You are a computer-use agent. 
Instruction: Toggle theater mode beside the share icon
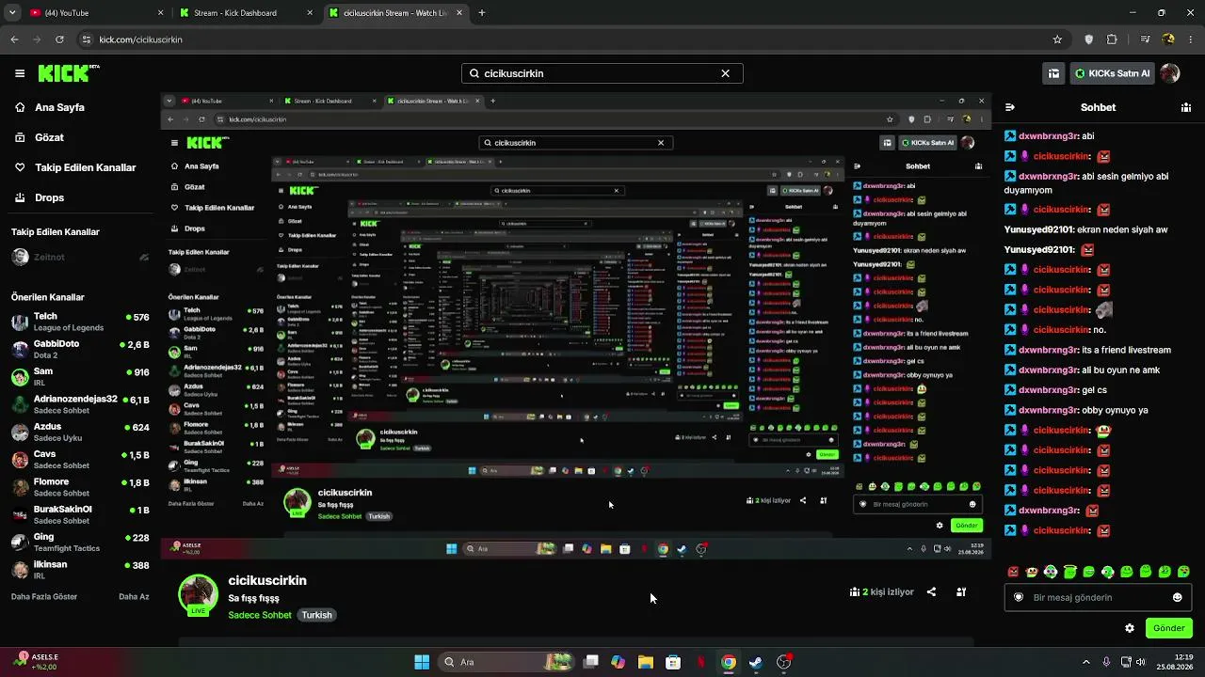pos(961,592)
